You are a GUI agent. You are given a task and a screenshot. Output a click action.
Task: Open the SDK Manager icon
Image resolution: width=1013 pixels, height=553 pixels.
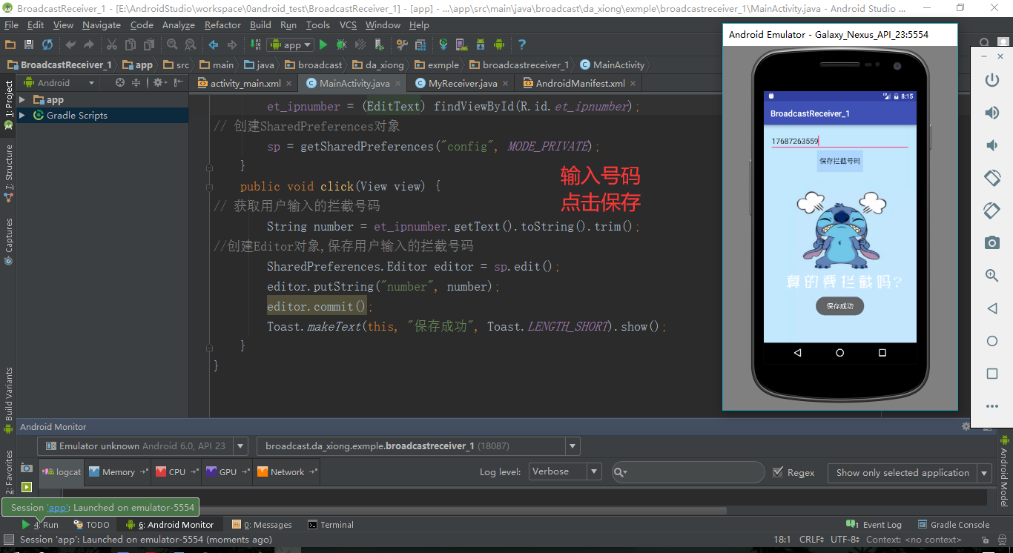(x=481, y=44)
